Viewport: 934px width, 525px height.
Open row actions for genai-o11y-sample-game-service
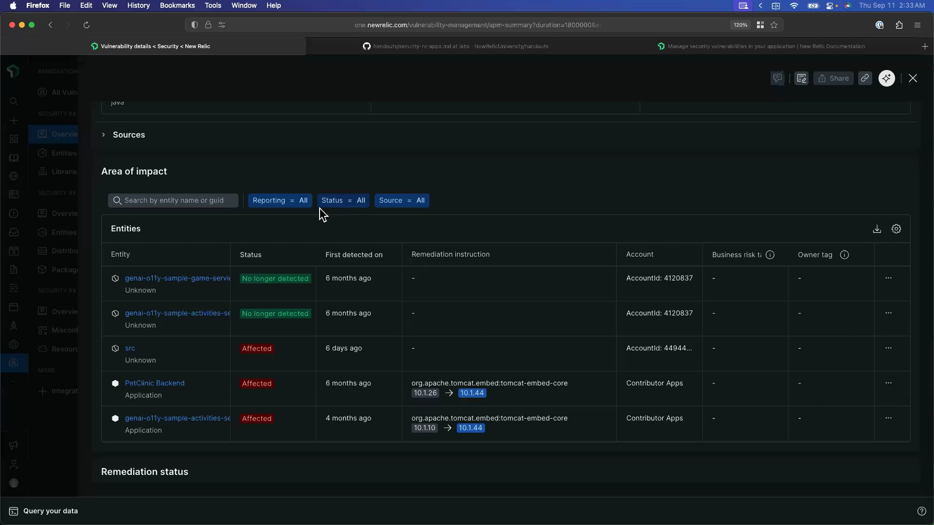coord(888,278)
